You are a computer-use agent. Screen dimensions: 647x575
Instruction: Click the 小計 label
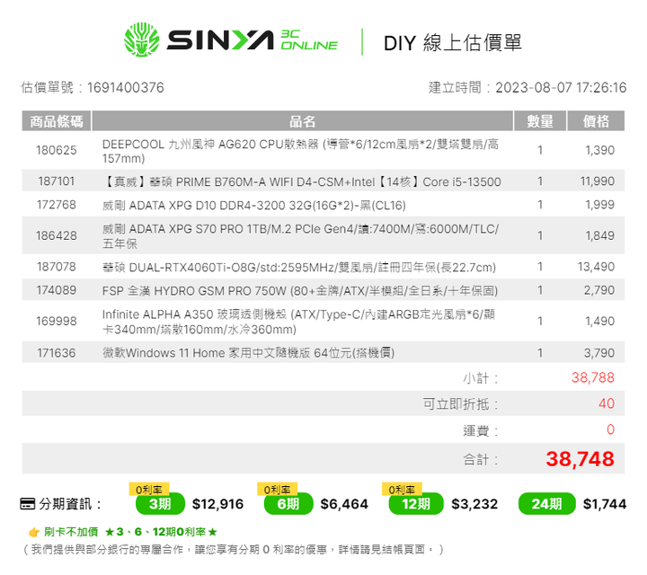coord(480,378)
